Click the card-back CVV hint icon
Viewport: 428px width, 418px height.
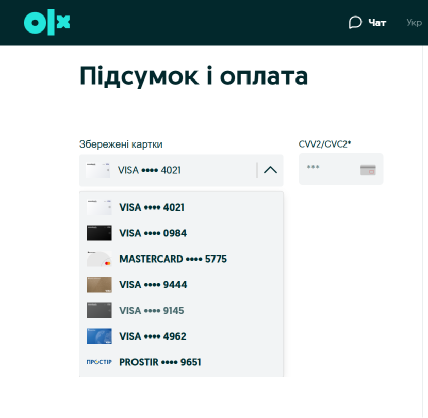pyautogui.click(x=368, y=170)
